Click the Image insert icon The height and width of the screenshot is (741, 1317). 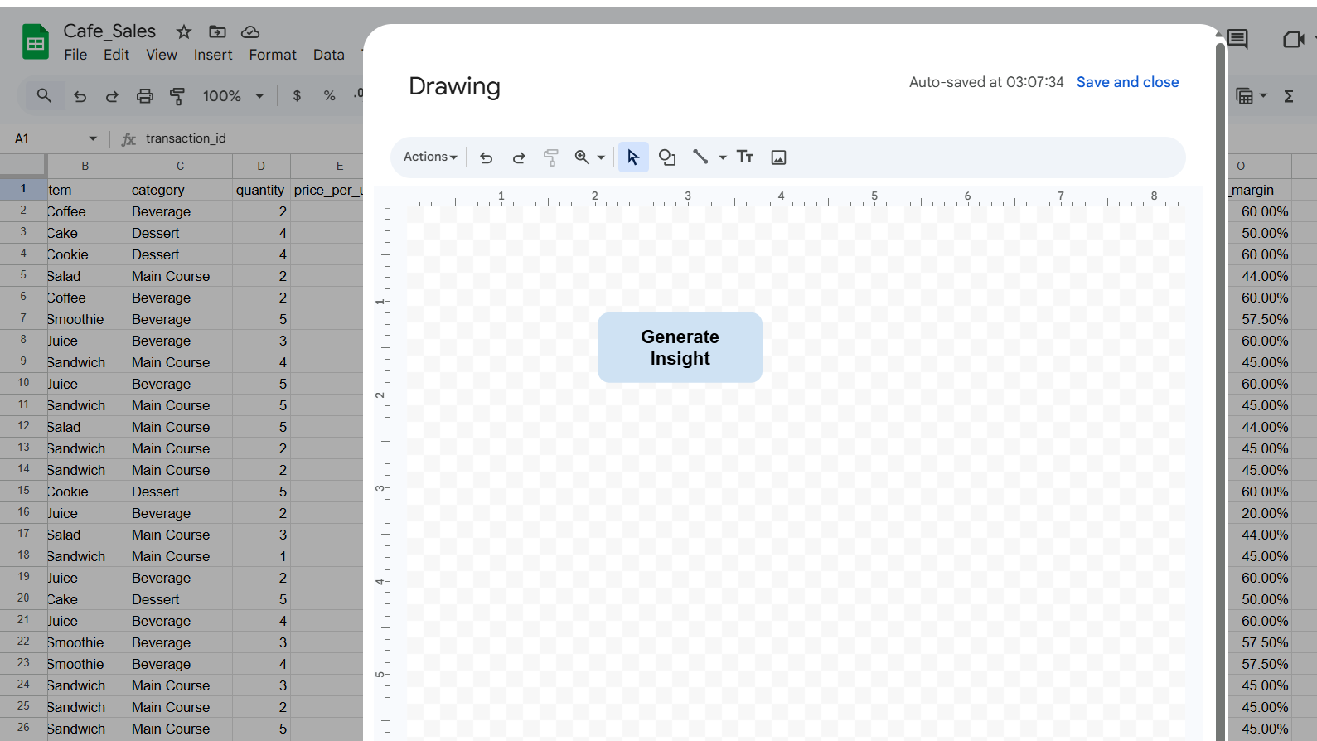(x=778, y=157)
